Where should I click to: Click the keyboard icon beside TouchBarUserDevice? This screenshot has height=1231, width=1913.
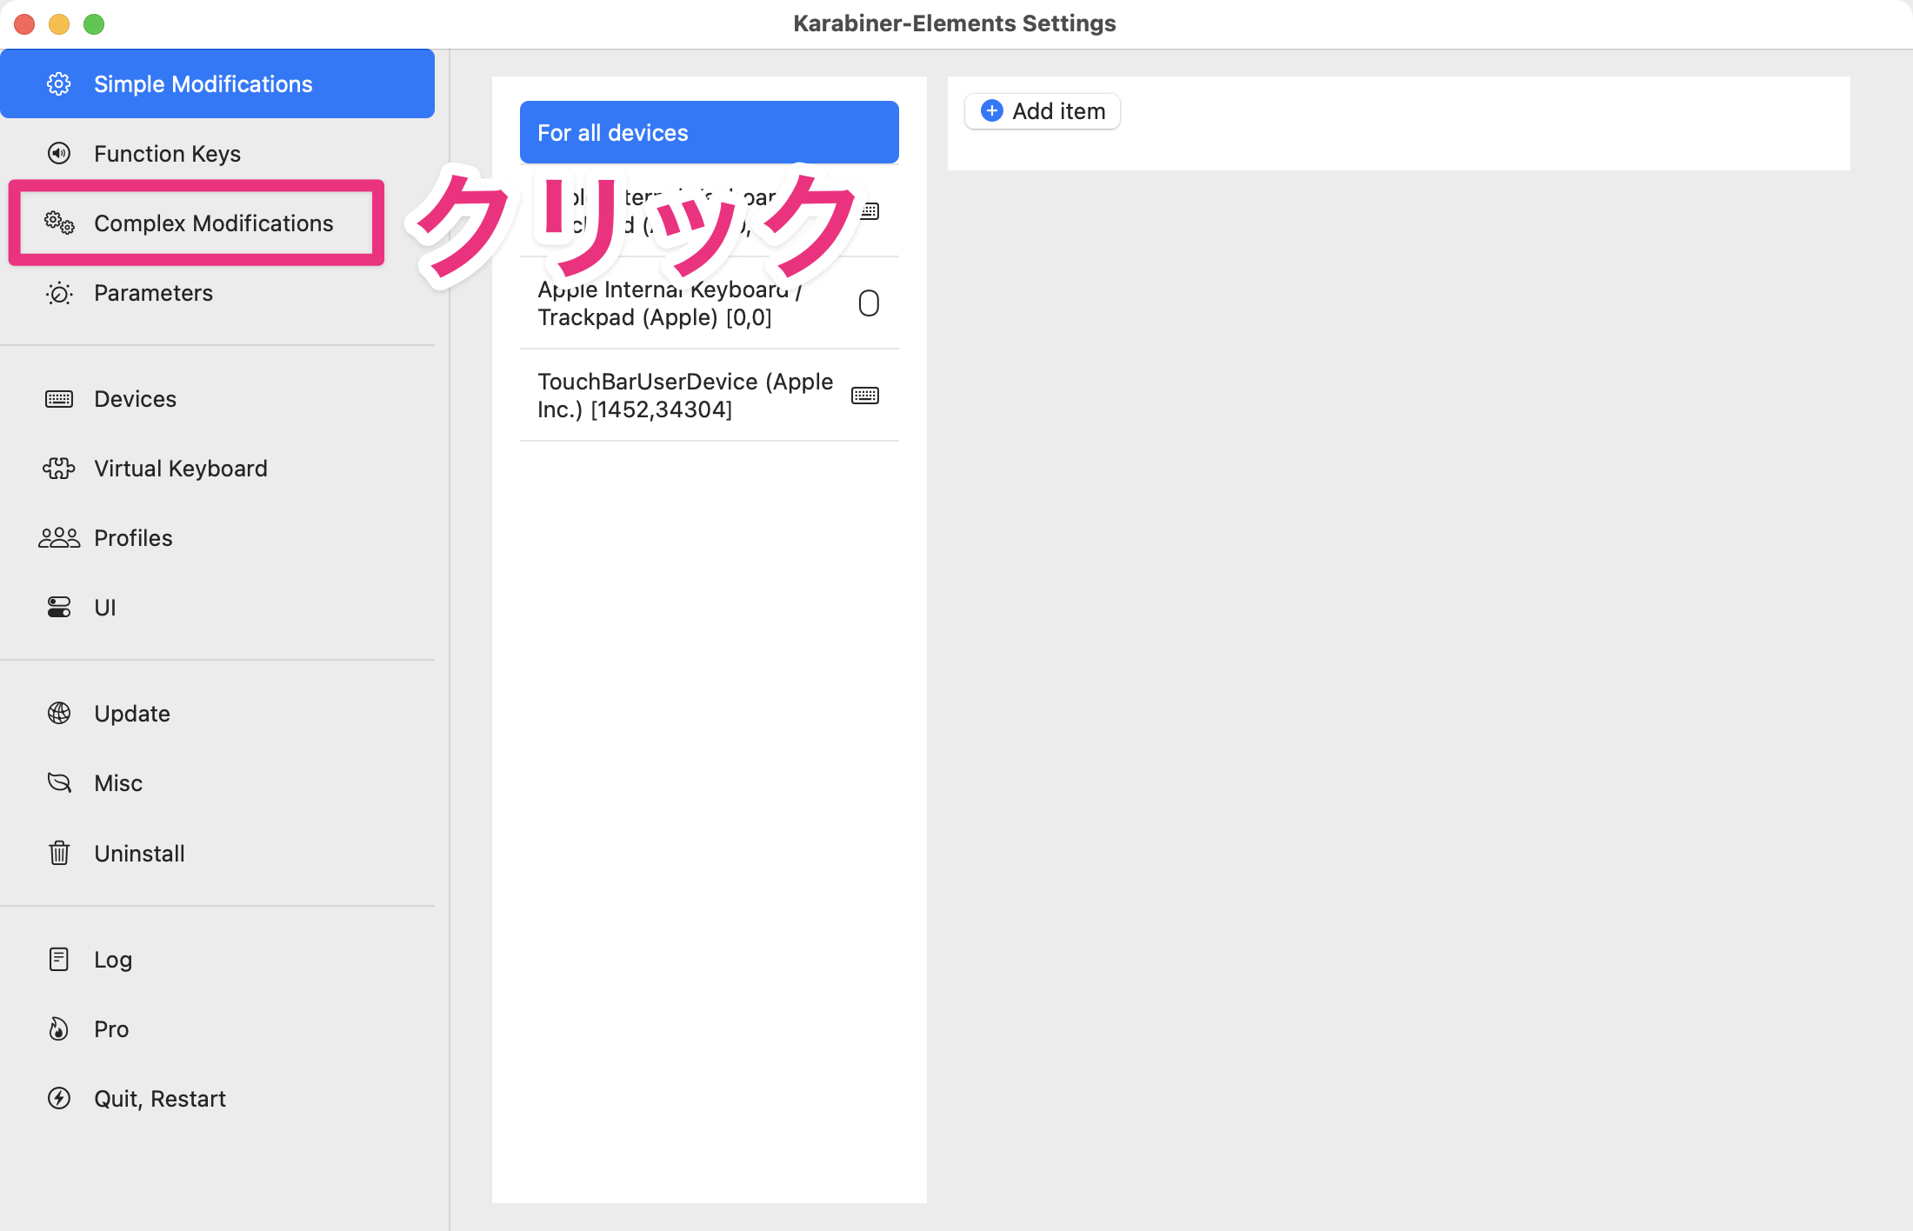pos(865,396)
